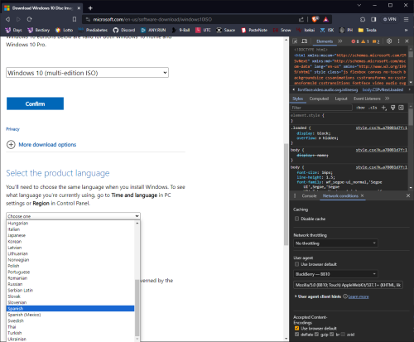Open the Discord GitHub bookmark
Image resolution: width=414 pixels, height=342 pixels.
(124, 30)
